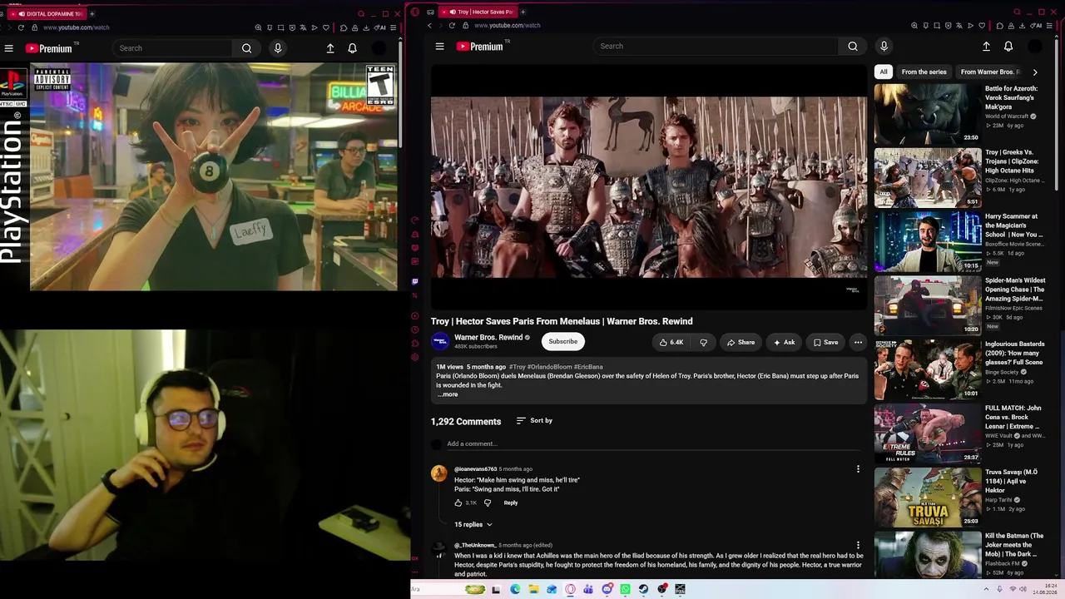Go back in the Troy browser window
Image resolution: width=1065 pixels, height=599 pixels.
click(x=429, y=25)
